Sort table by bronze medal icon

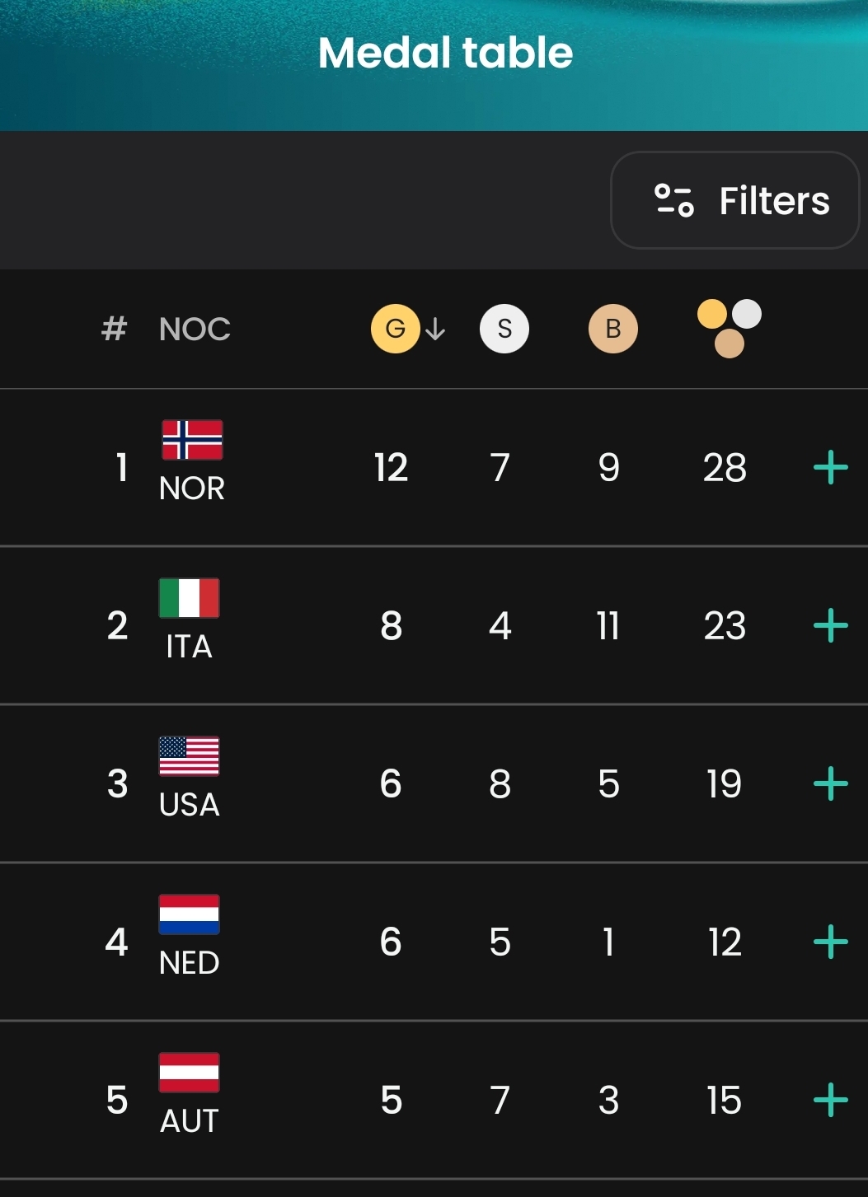[613, 329]
